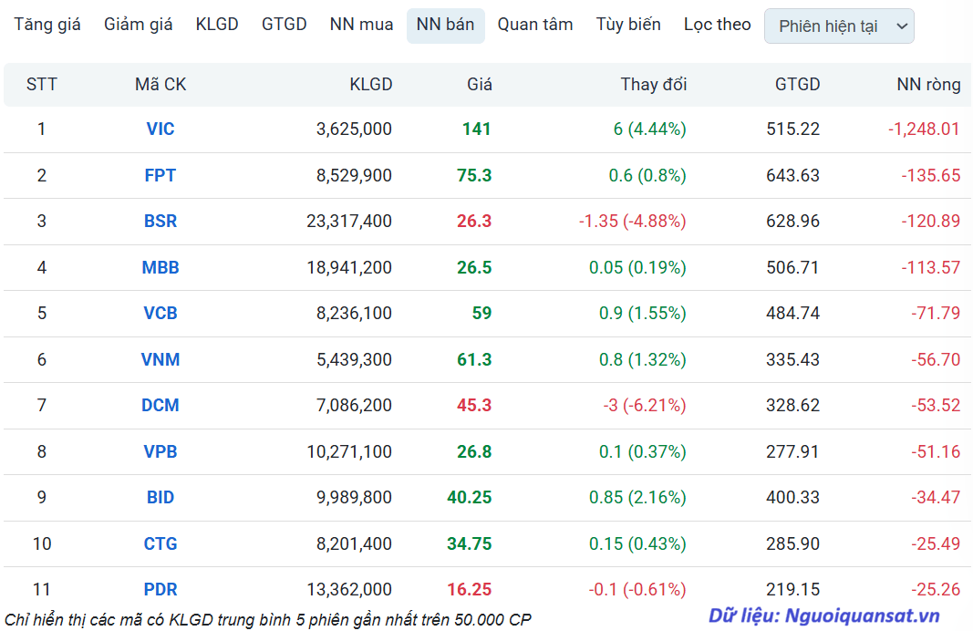
Task: Click the net foreign value -51.16
Action: (x=936, y=451)
